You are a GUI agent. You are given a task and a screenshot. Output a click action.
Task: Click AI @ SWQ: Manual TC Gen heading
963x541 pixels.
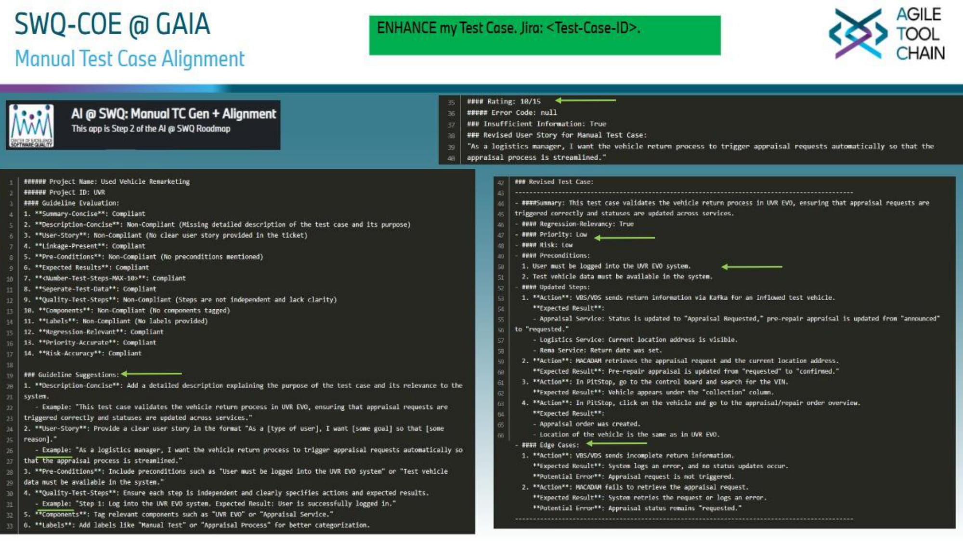click(173, 114)
